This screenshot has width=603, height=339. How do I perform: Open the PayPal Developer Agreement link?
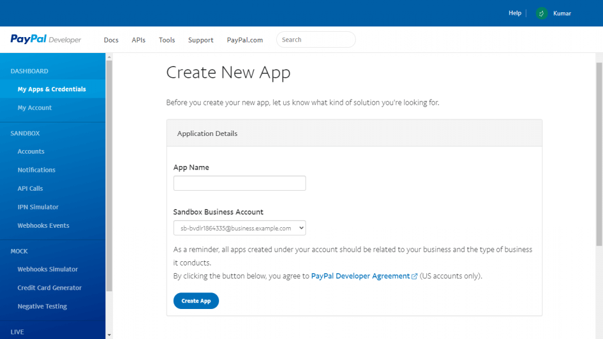(361, 275)
